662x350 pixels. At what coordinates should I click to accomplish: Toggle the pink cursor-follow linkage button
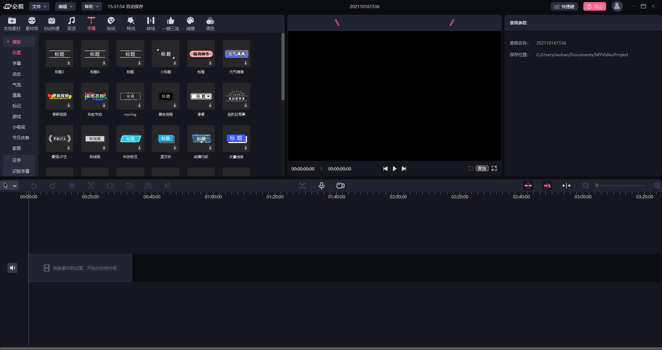547,186
